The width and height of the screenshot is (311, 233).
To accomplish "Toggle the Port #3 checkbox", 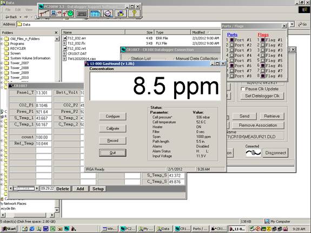I will [231, 50].
